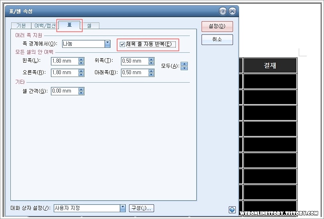
Task: Decrease 왼쪽(L) margin with down arrow
Action: click(x=81, y=63)
